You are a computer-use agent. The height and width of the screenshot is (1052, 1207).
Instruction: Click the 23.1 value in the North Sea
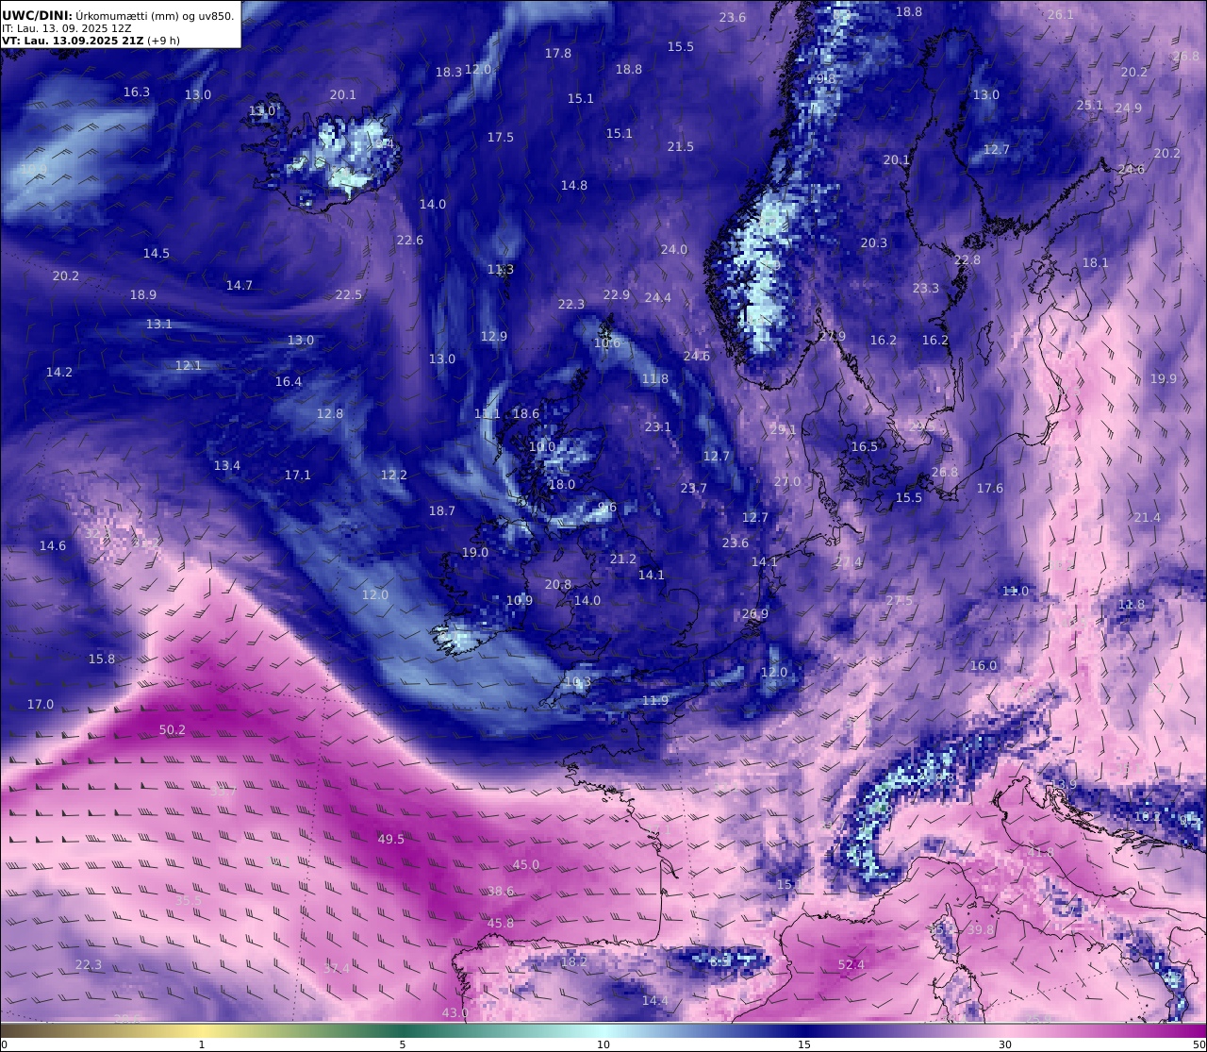tap(658, 426)
